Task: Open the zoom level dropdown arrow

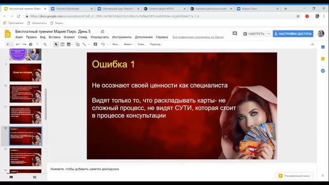Action: (x=50, y=45)
